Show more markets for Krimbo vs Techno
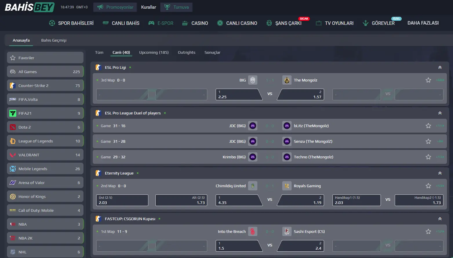This screenshot has height=258, width=453. click(x=440, y=157)
